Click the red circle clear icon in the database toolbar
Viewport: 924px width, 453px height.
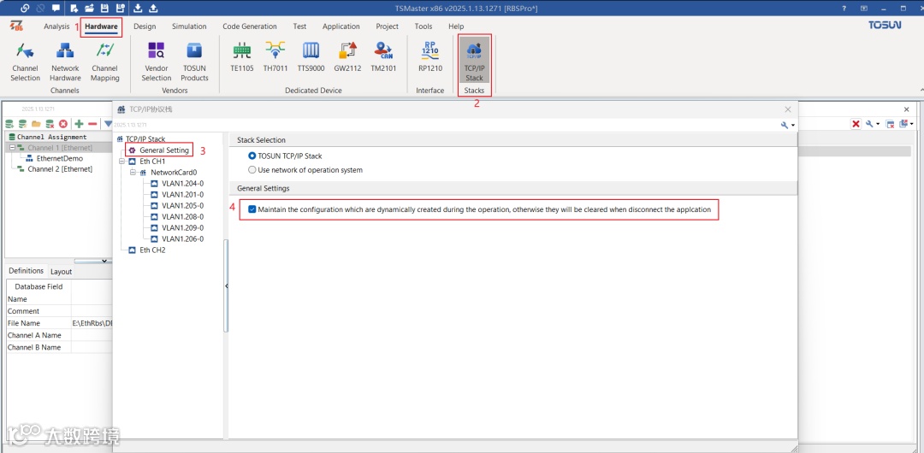point(63,124)
